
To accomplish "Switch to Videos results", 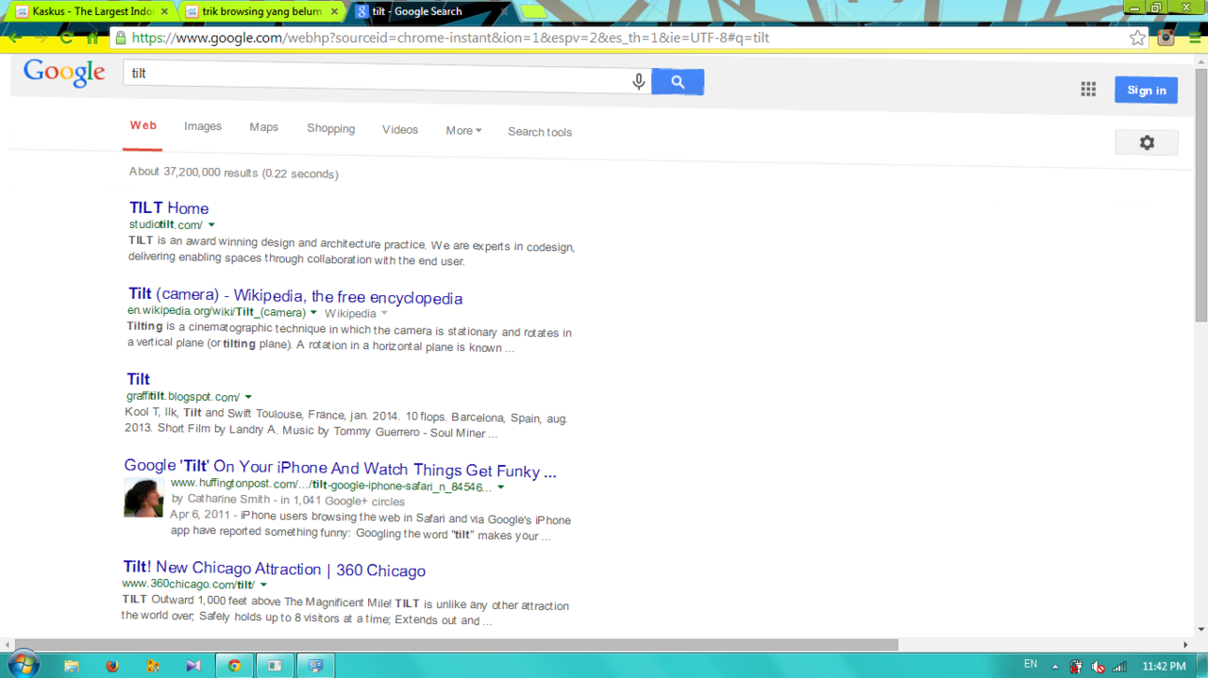I will click(400, 129).
